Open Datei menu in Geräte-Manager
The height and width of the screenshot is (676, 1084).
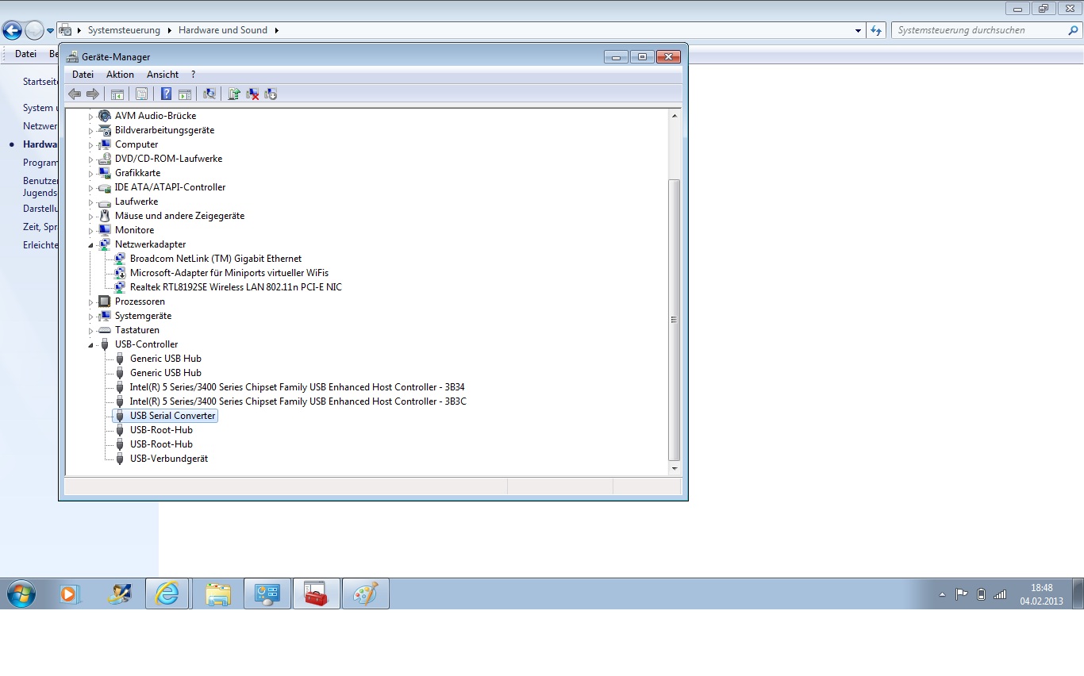tap(83, 75)
